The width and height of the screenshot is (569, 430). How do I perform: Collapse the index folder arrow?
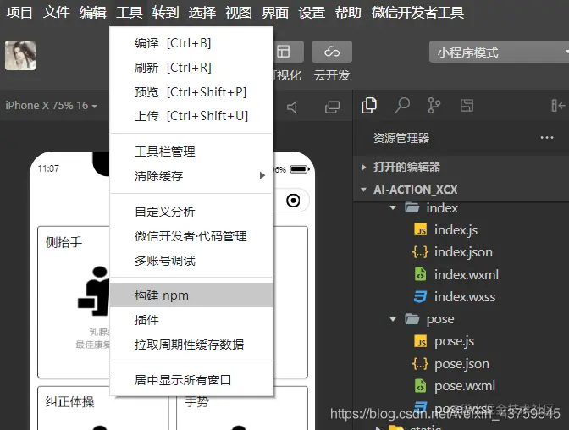pyautogui.click(x=393, y=208)
